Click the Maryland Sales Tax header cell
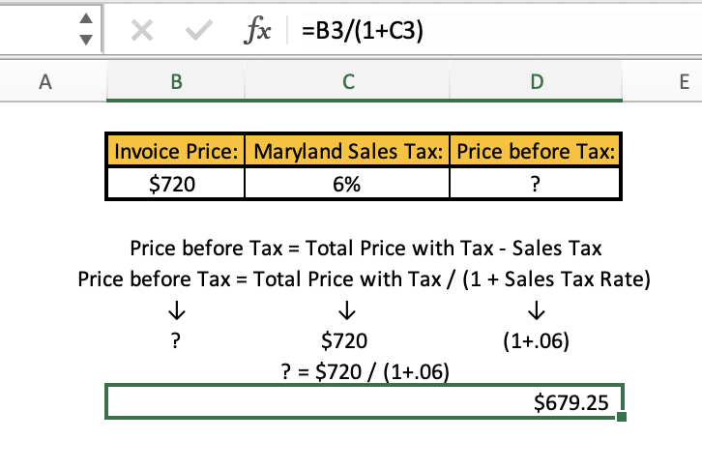The width and height of the screenshot is (702, 470). [347, 152]
